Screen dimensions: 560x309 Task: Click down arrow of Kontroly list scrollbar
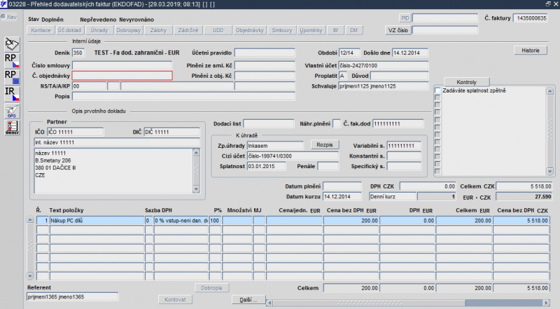[x=550, y=172]
